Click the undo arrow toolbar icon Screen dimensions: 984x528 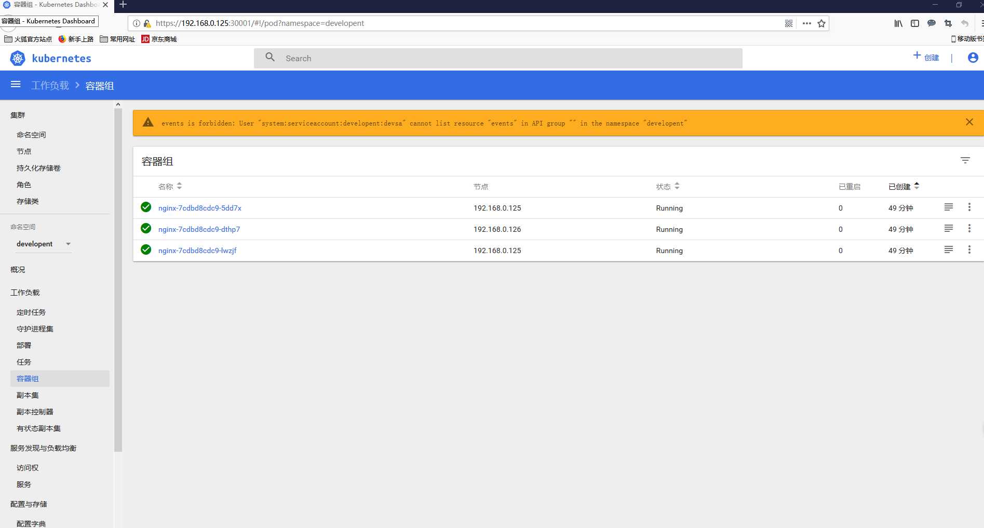(965, 23)
